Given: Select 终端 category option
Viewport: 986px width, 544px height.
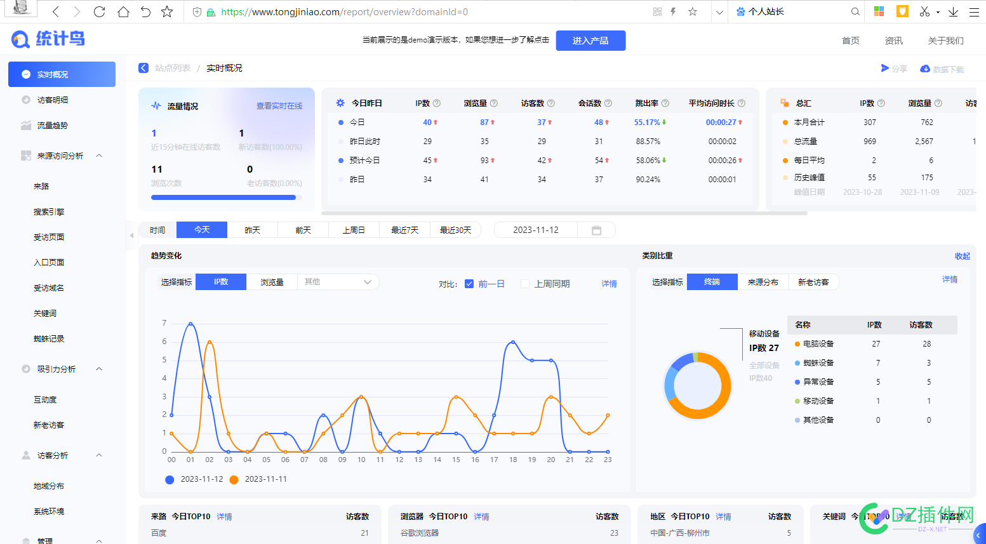Looking at the screenshot, I should click(x=712, y=282).
